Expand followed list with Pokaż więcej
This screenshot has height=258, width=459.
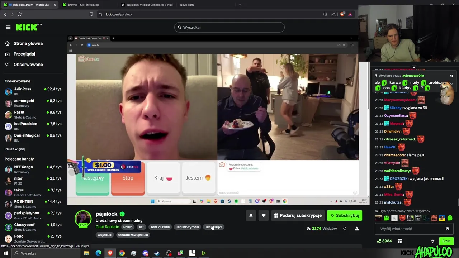point(15,149)
